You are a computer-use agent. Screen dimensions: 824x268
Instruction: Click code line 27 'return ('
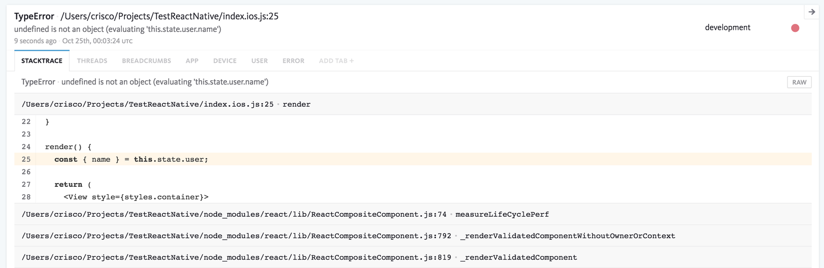[x=73, y=184]
